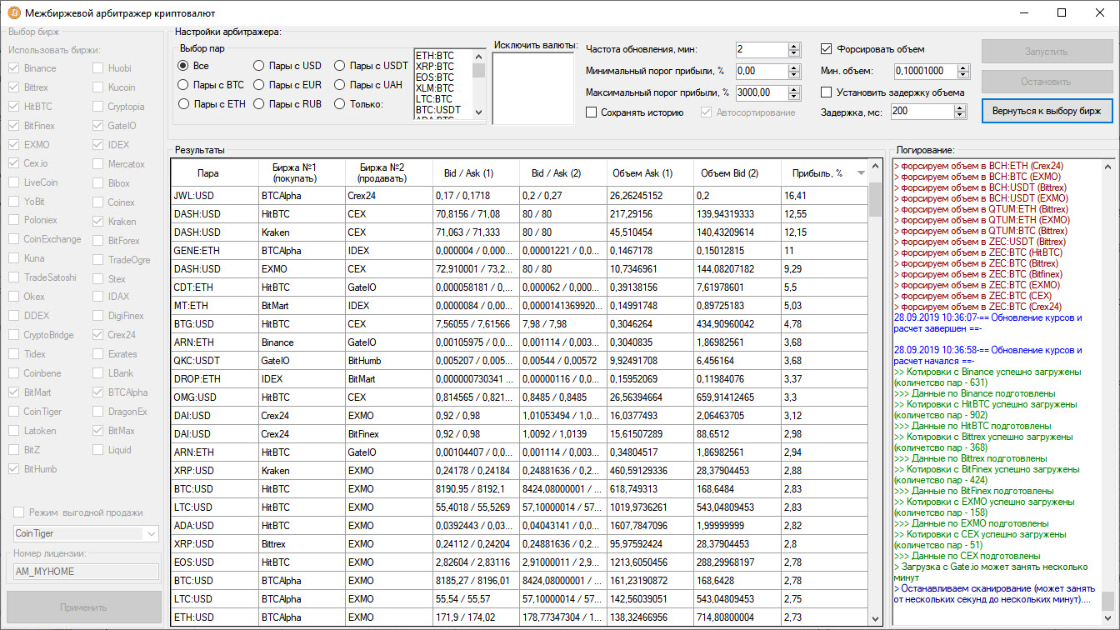The image size is (1120, 630).
Task: Sort by 'Биржа №2 (продавать)' header
Action: click(388, 173)
